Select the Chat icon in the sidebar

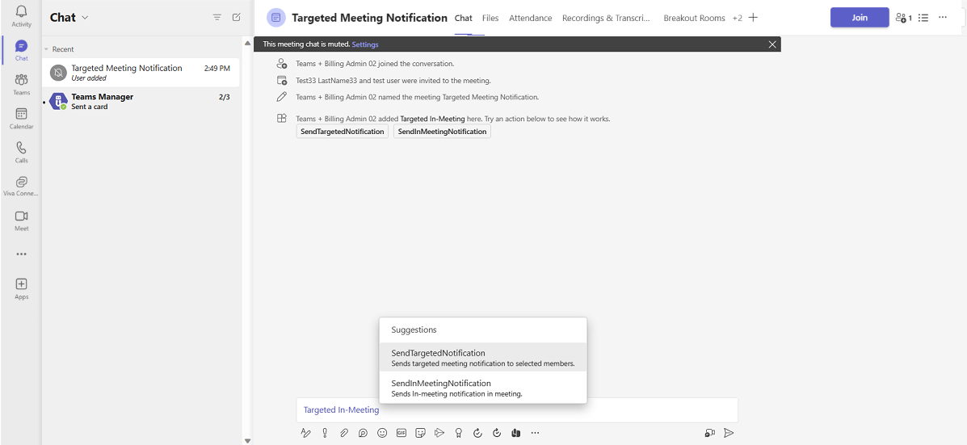tap(21, 50)
